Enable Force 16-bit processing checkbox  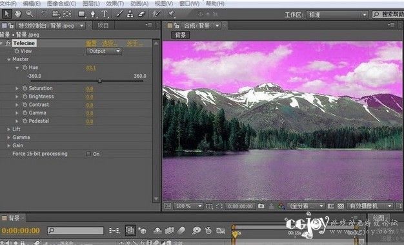[88, 154]
